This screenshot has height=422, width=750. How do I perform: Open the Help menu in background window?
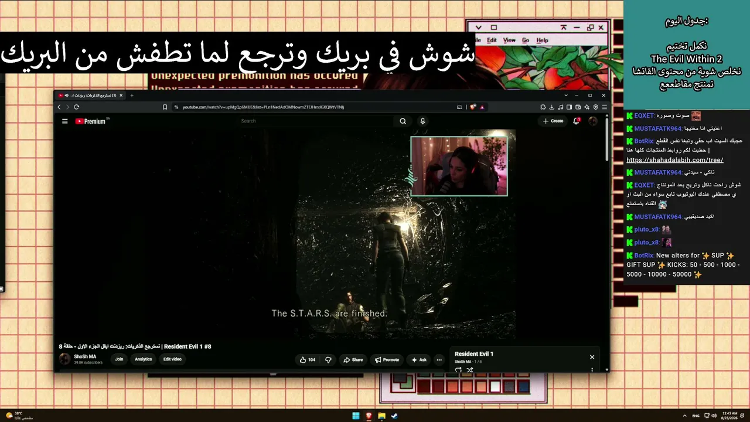(543, 40)
